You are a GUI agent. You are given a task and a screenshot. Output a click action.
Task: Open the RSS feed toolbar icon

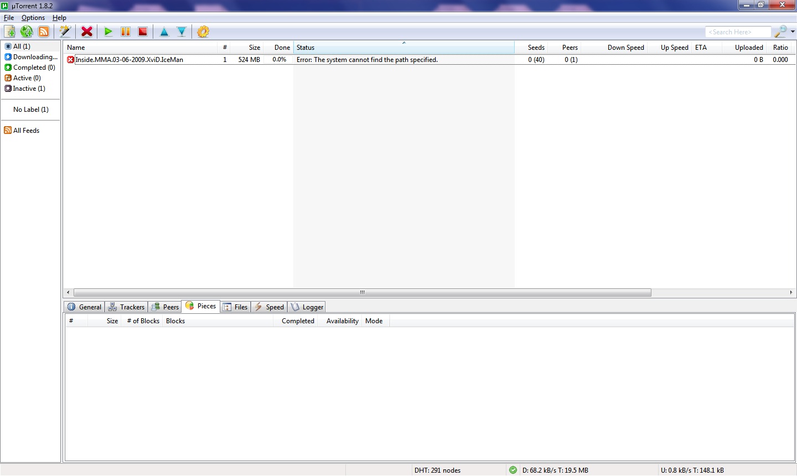coord(44,32)
